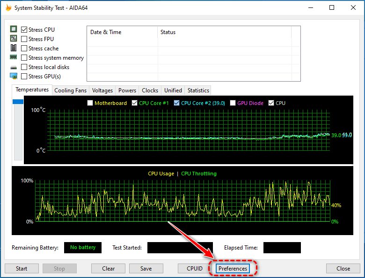Viewport: 365px width, 278px height.
Task: Show the Motherboard temperature on graph
Action: pos(90,103)
